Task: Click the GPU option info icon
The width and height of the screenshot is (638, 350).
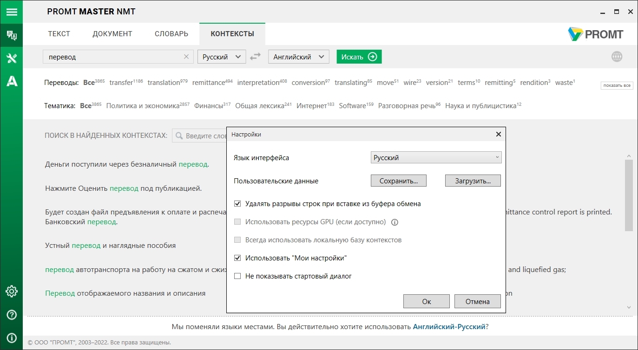Action: tap(395, 222)
